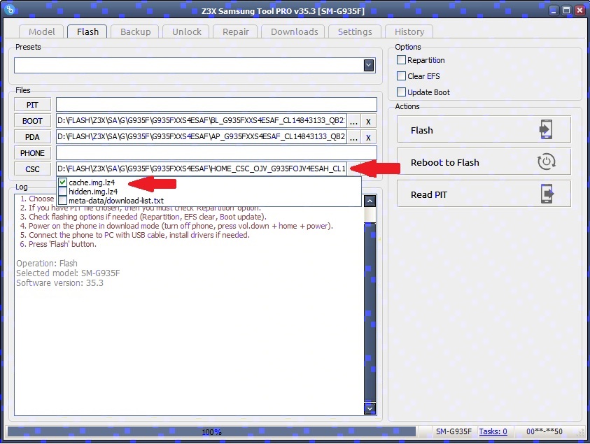Viewport: 590px width, 444px height.
Task: Check meta-data/download-list.txt entry
Action: (62, 201)
